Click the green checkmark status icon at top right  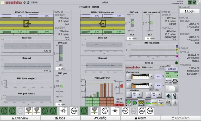[194, 2]
